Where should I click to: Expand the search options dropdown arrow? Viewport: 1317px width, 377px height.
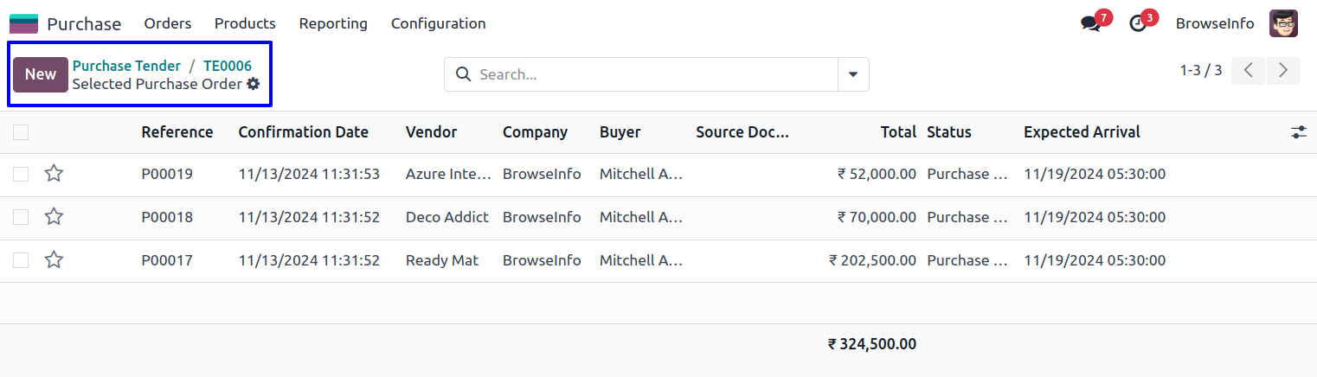click(853, 74)
